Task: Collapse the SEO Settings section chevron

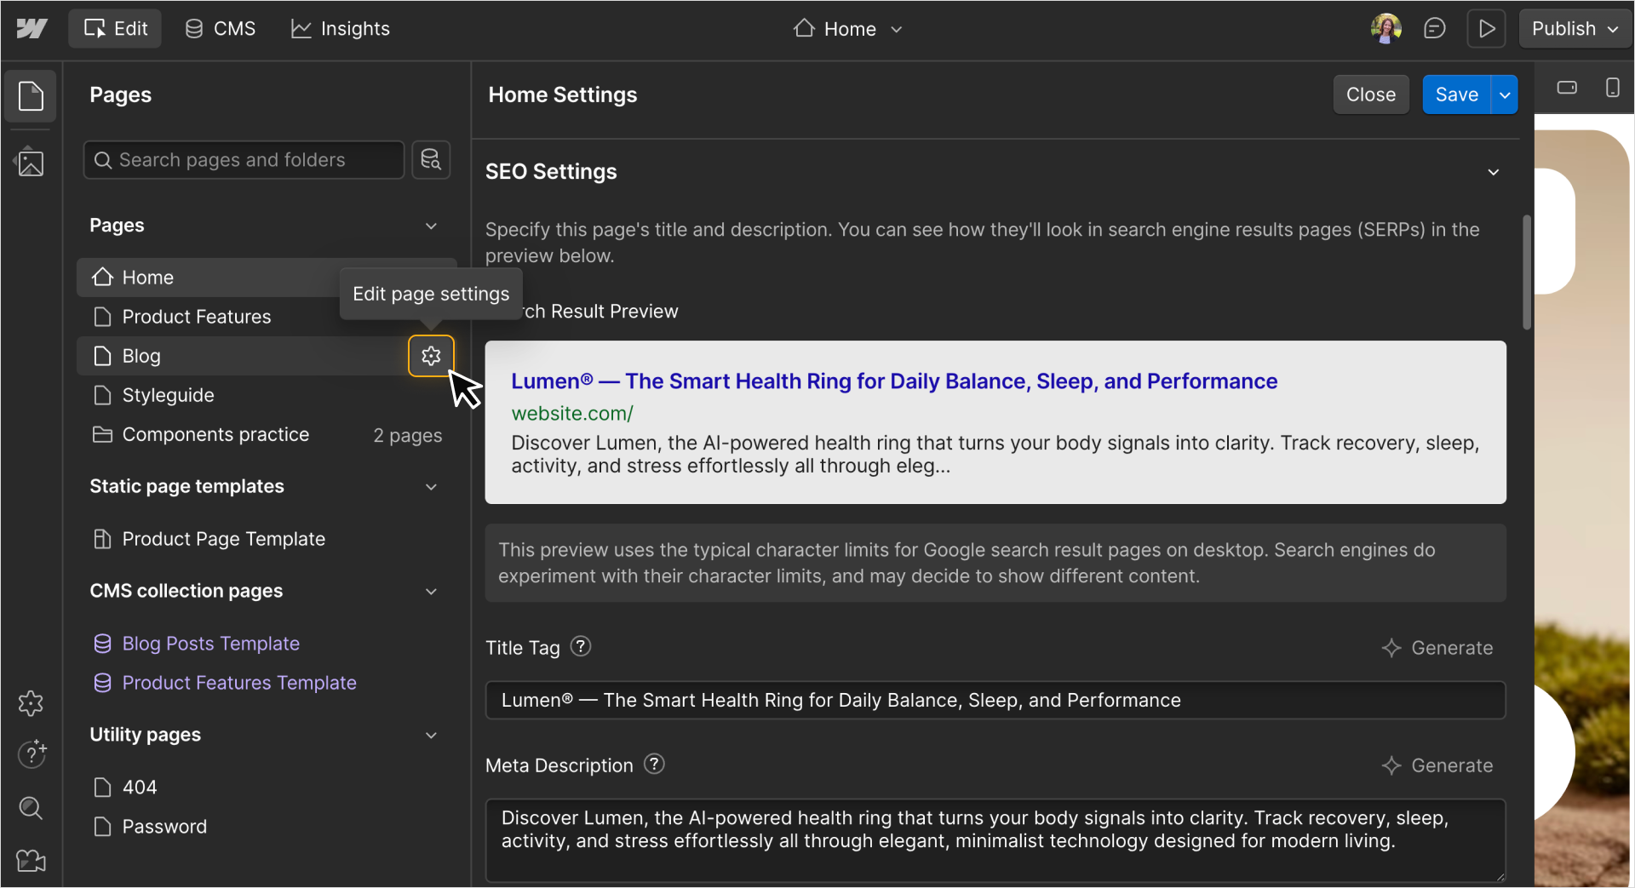Action: (x=1494, y=172)
